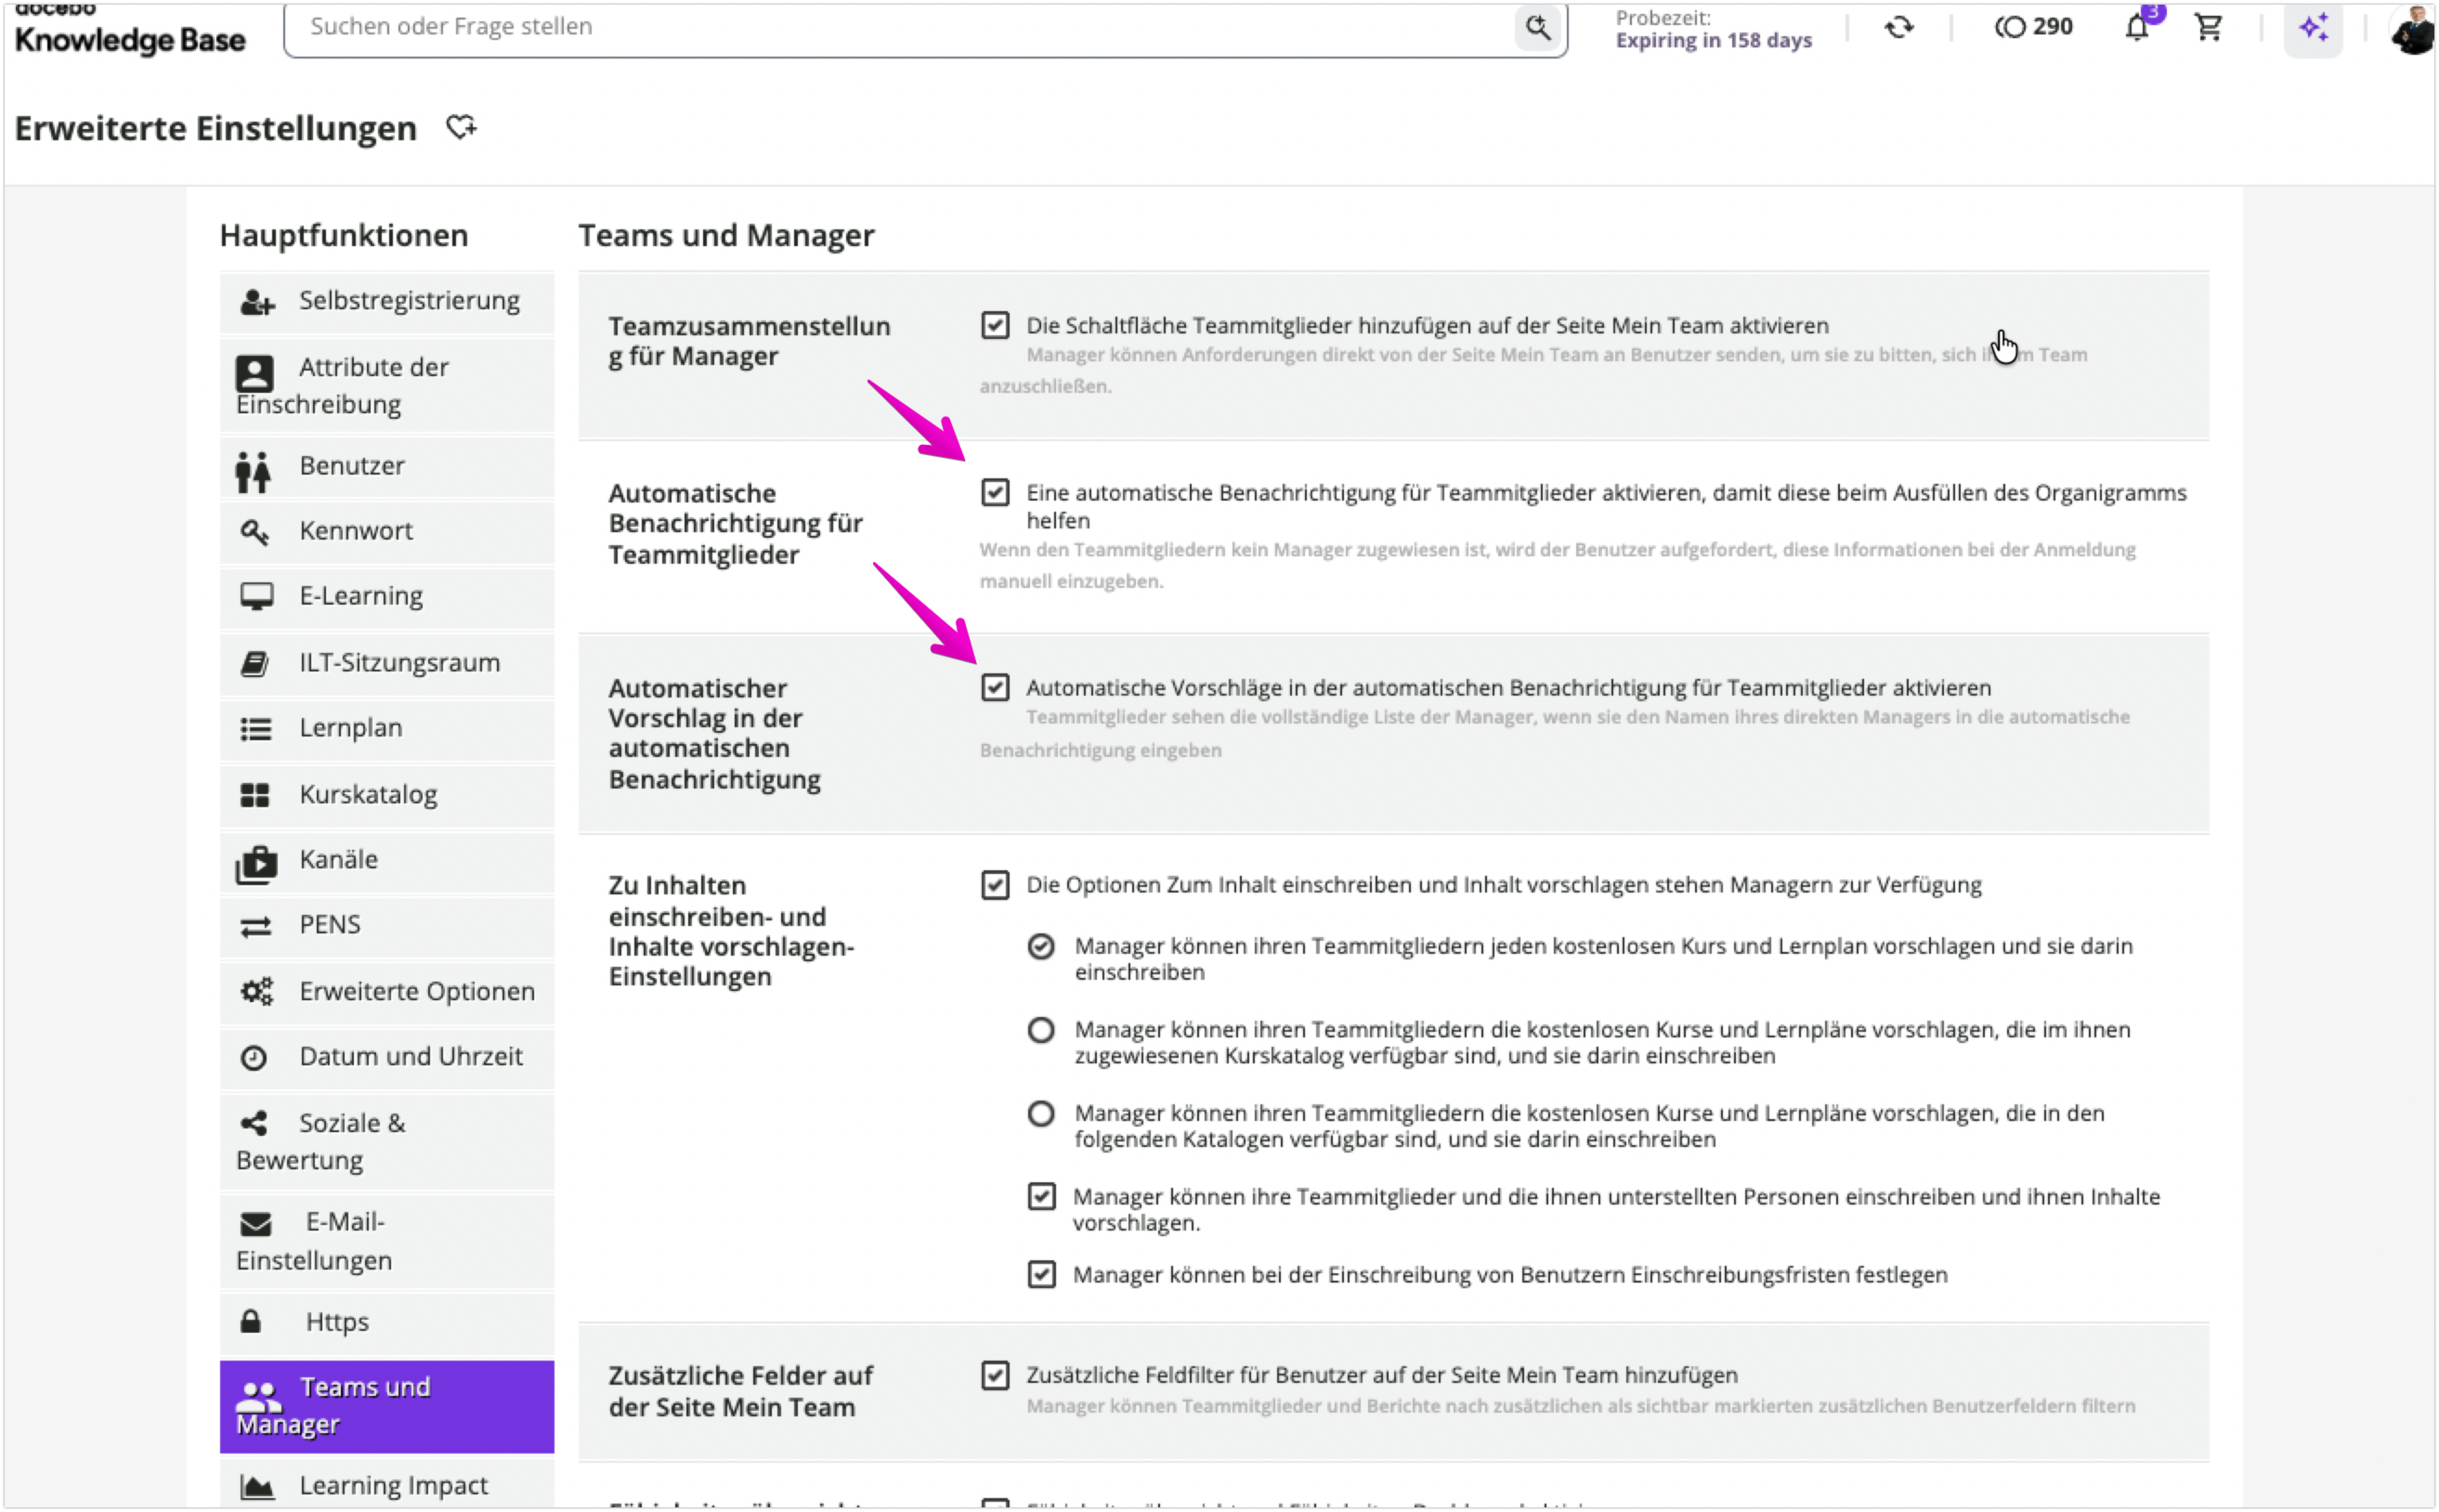The image size is (2439, 1512).
Task: Click the Kurskatalog grid icon
Action: [x=254, y=795]
